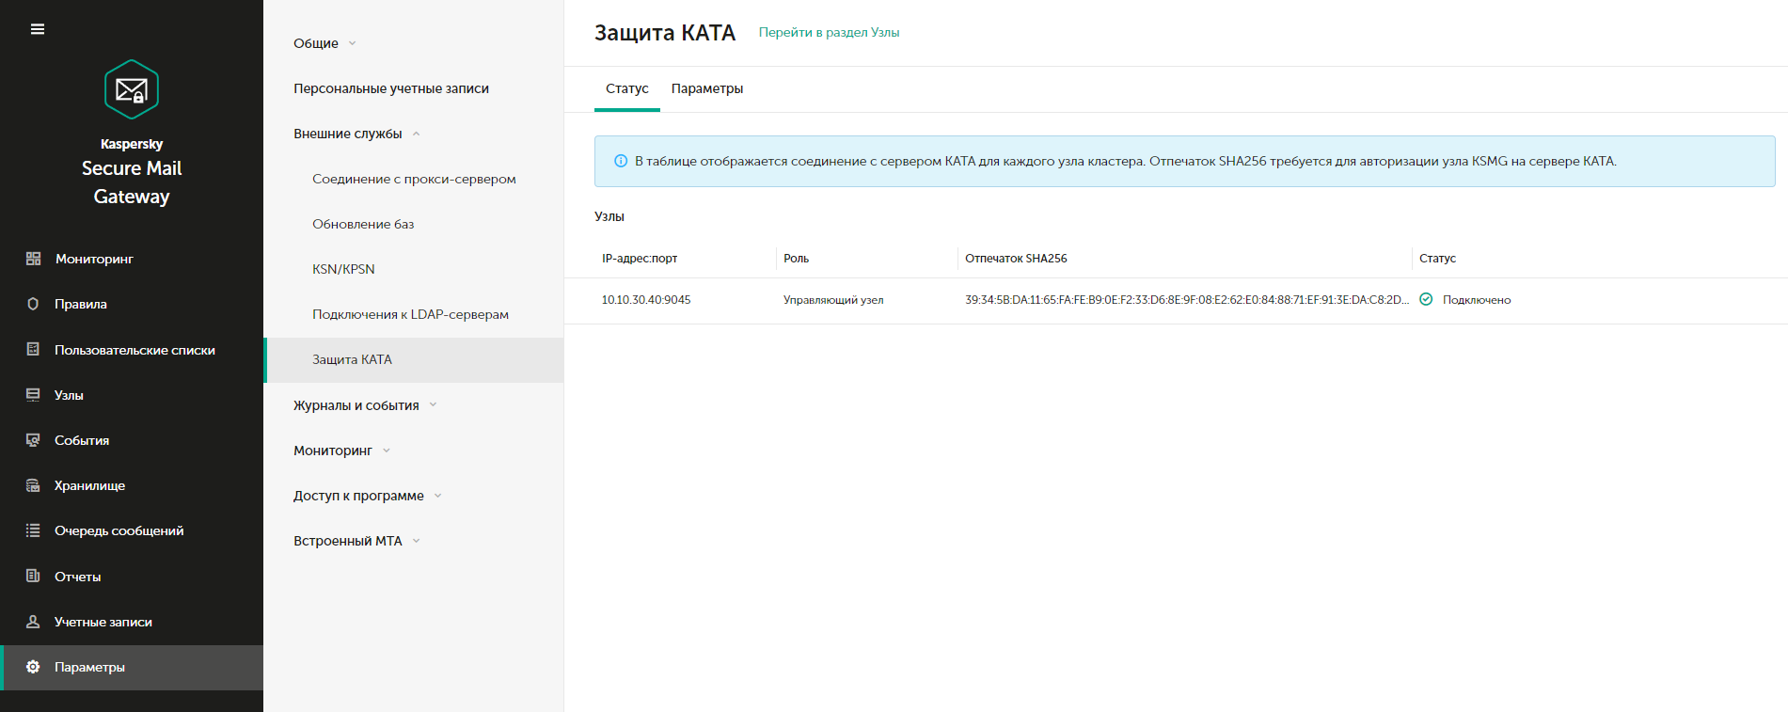
Task: Open the Правила section
Action: (81, 304)
